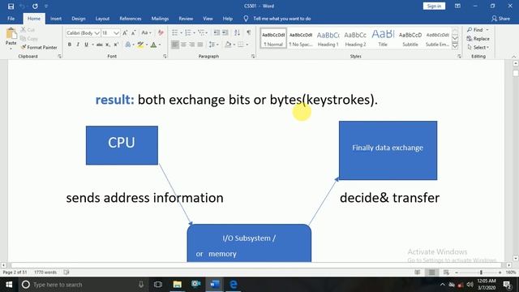
Task: Toggle Underline formatting
Action: 86,45
